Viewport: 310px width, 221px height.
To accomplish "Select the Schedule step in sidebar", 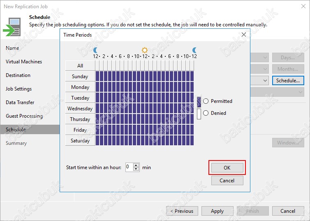I will coord(30,130).
